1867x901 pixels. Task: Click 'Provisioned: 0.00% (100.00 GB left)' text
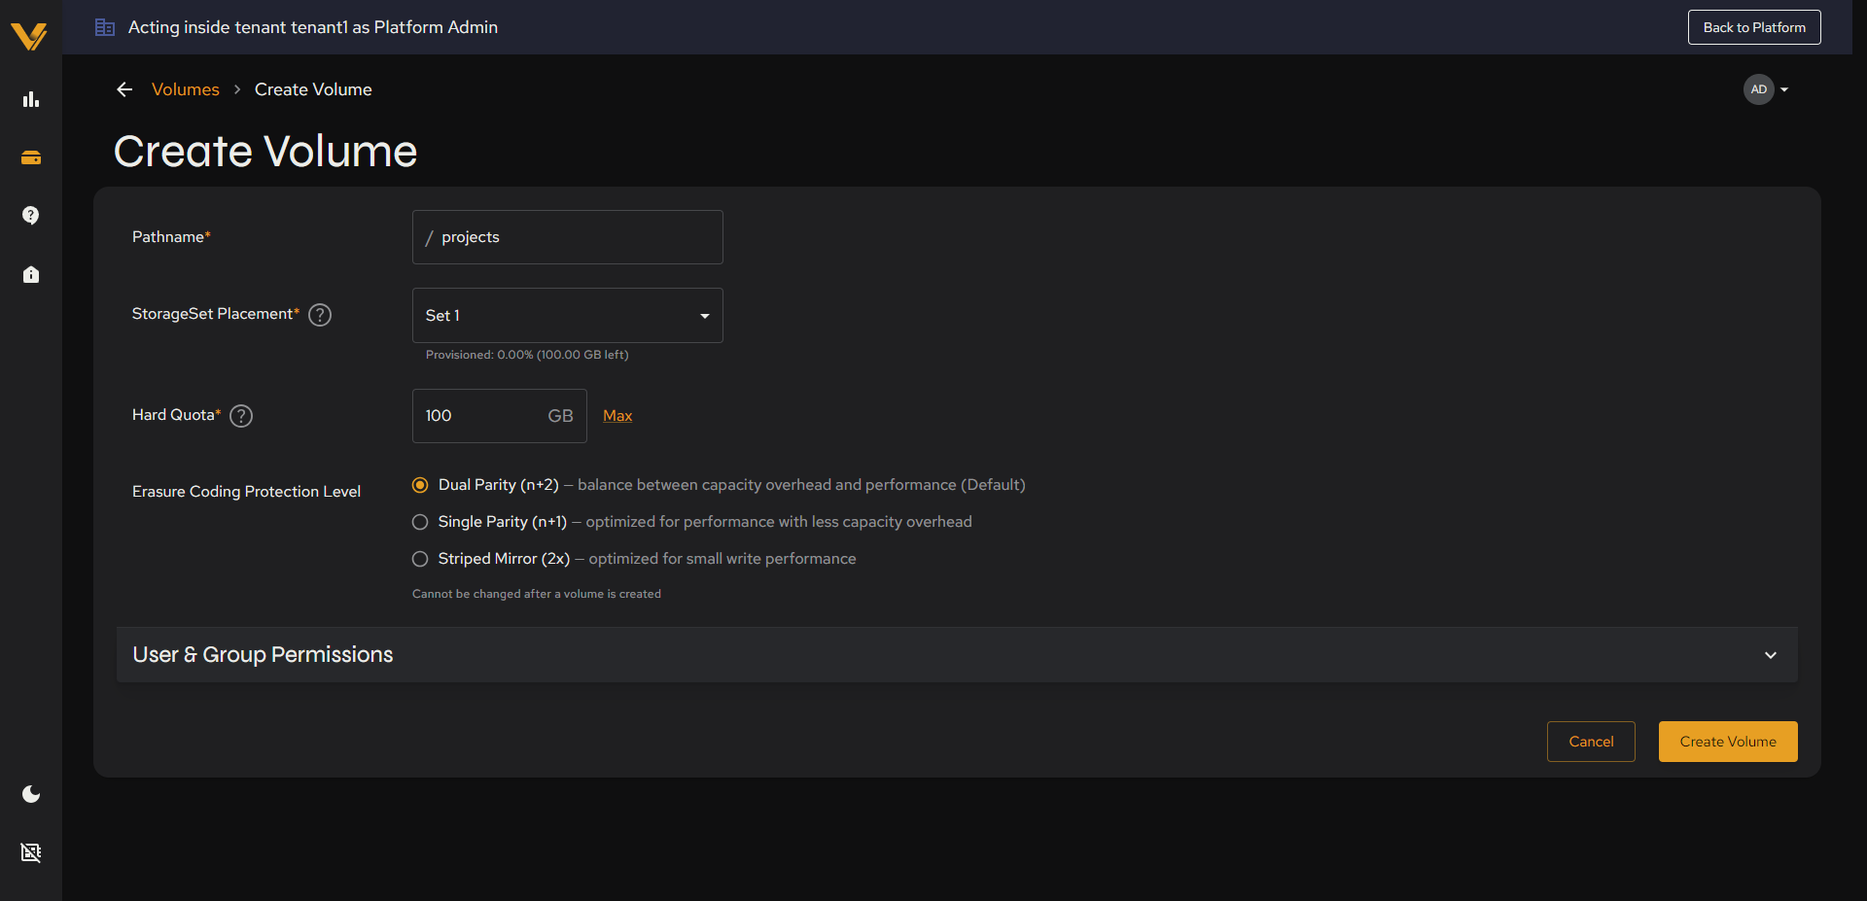[527, 355]
